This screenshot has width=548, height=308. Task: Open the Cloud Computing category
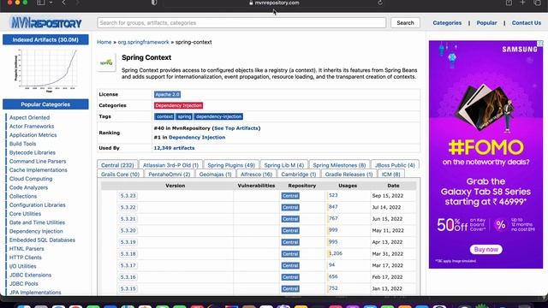click(31, 179)
